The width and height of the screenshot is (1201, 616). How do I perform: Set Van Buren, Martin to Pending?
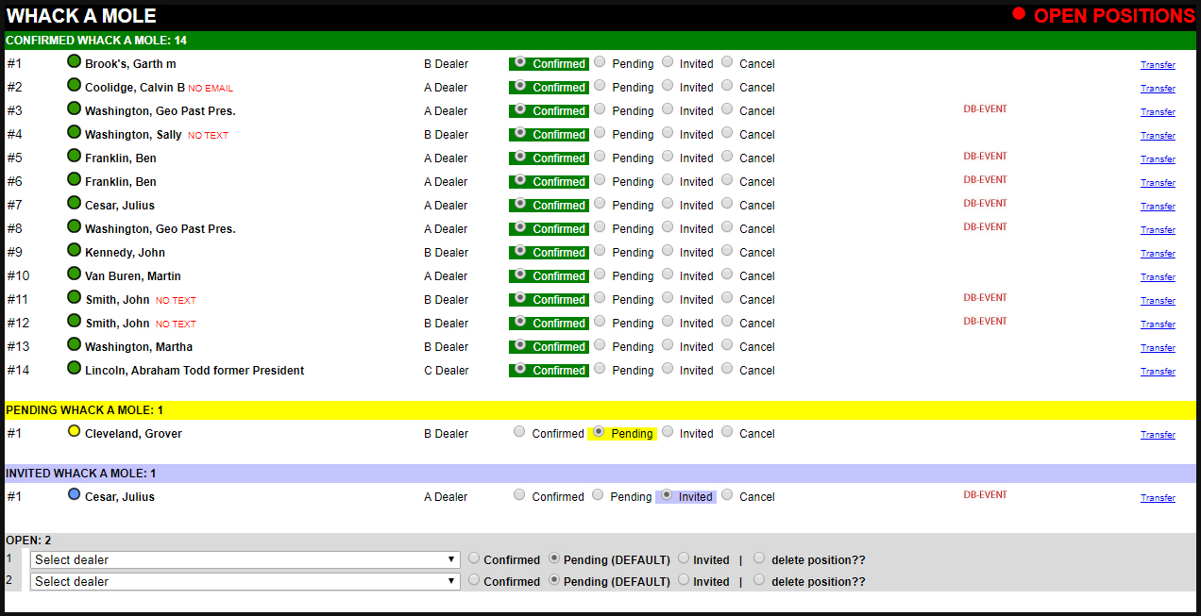(x=600, y=274)
